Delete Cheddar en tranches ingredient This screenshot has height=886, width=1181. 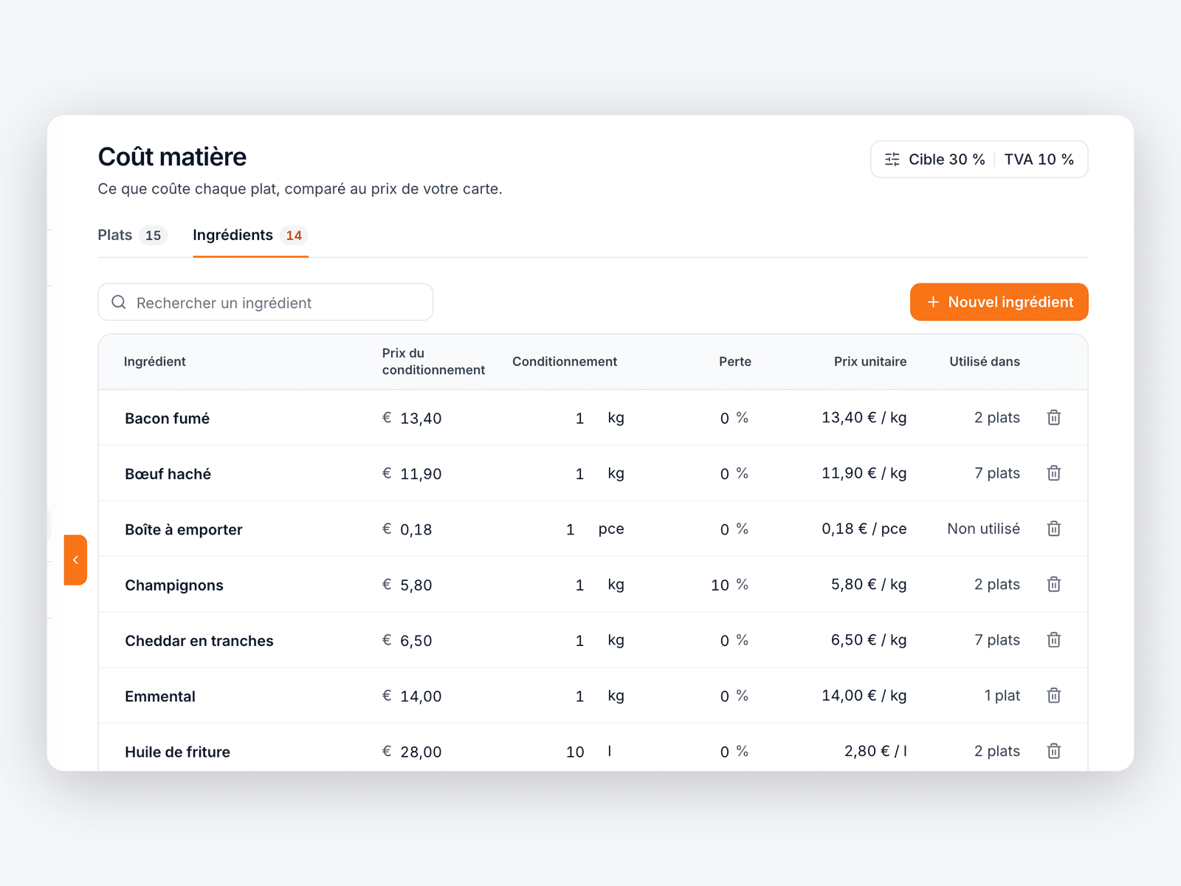(x=1054, y=640)
